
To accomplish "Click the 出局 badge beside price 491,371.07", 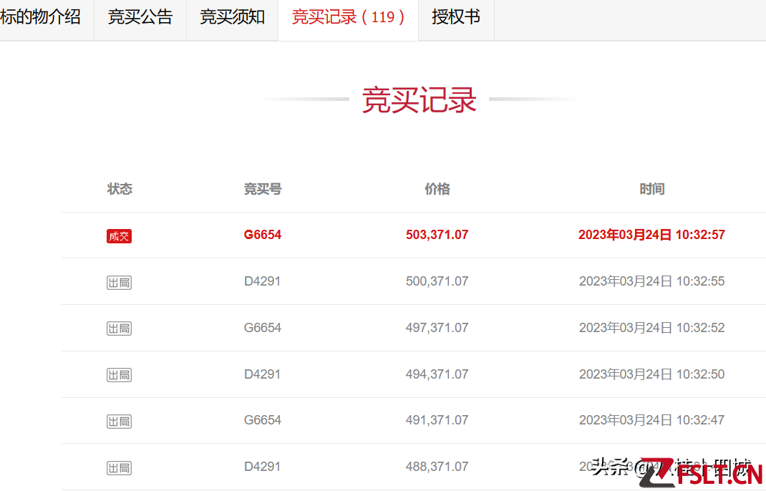I will tap(119, 422).
